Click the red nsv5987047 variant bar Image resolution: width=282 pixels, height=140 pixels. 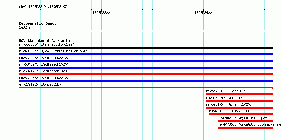click(240, 101)
